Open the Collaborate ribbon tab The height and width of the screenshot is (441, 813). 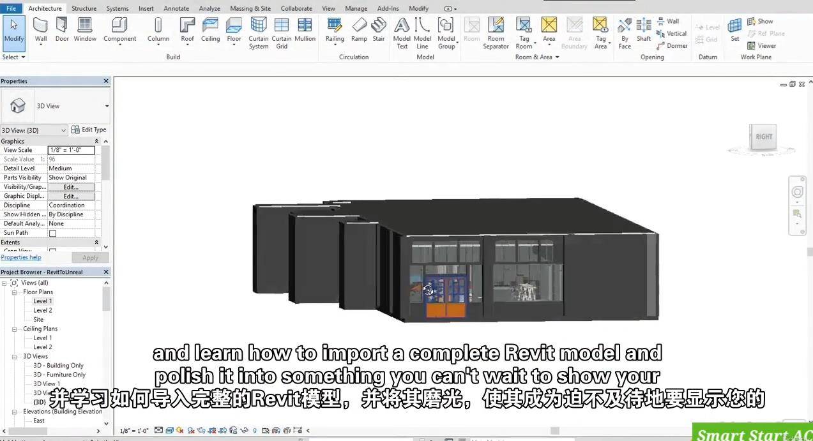[296, 8]
